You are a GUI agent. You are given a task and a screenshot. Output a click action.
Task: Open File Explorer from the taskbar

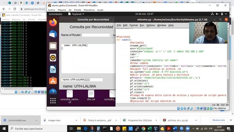pos(79,129)
